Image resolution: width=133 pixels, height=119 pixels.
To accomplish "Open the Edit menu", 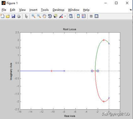I will (13, 10).
